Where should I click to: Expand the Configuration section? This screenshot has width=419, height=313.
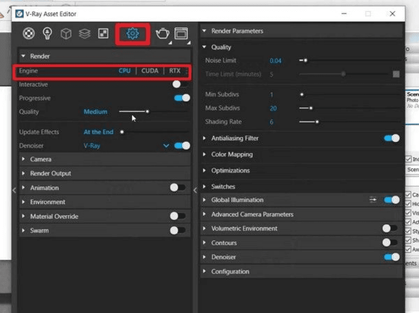204,271
